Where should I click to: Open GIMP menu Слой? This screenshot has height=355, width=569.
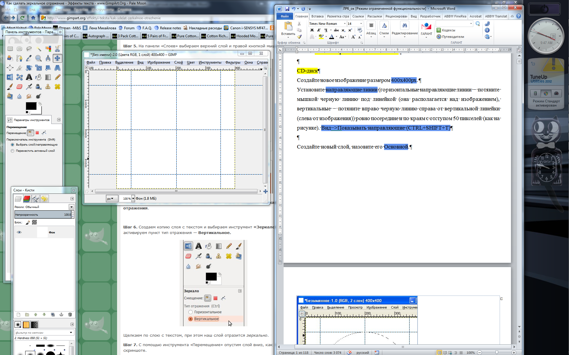click(178, 62)
